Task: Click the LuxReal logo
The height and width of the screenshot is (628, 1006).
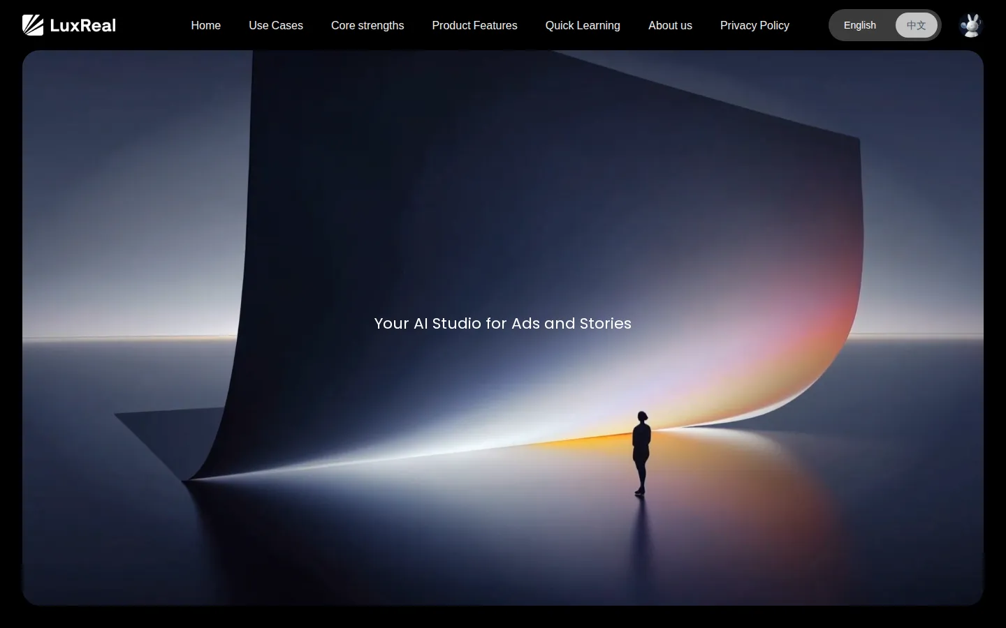Action: (x=69, y=25)
